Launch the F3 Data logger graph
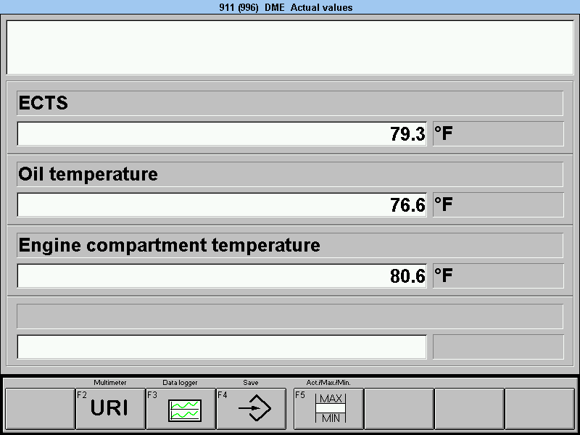The height and width of the screenshot is (435, 580). [181, 408]
